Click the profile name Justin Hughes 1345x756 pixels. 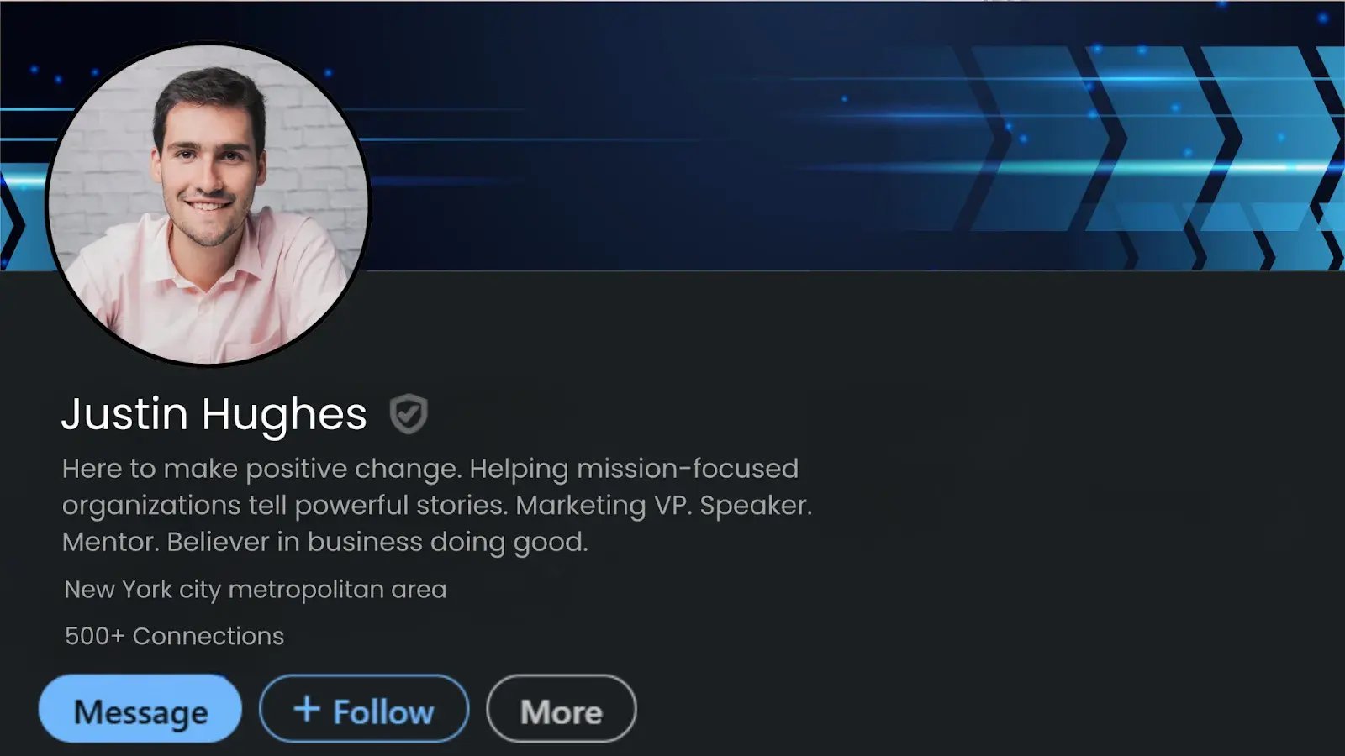tap(214, 414)
